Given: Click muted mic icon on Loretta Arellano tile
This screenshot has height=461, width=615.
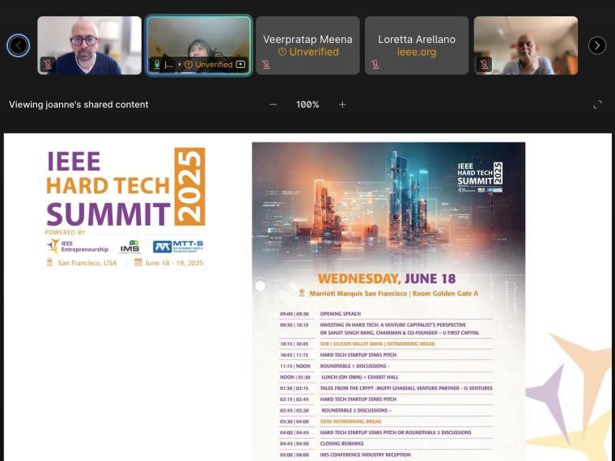Looking at the screenshot, I should (x=375, y=64).
